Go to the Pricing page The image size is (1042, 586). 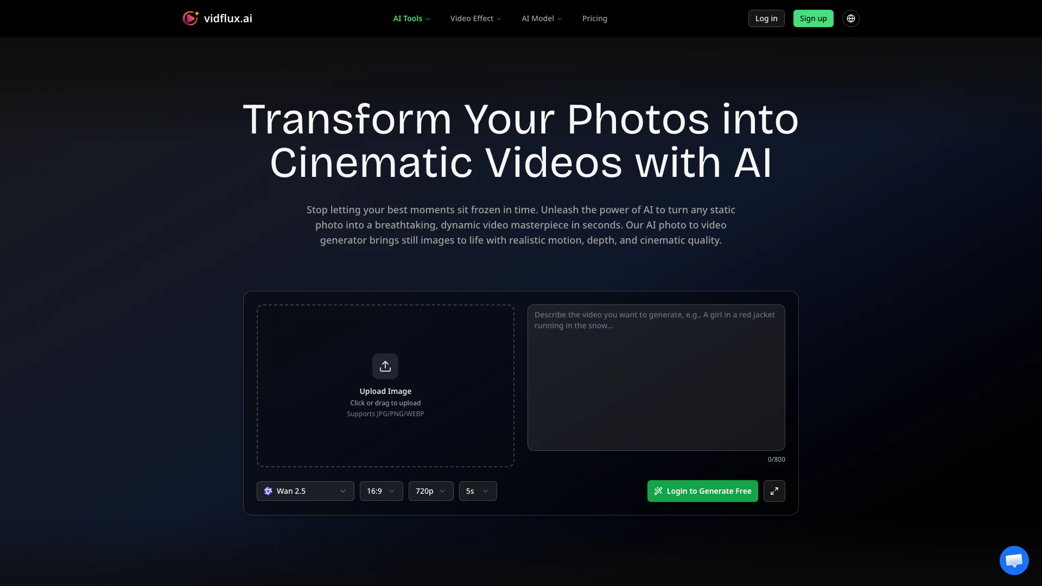[594, 18]
